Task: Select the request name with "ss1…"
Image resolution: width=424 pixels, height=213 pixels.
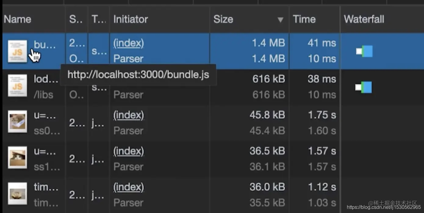Action: click(x=47, y=167)
